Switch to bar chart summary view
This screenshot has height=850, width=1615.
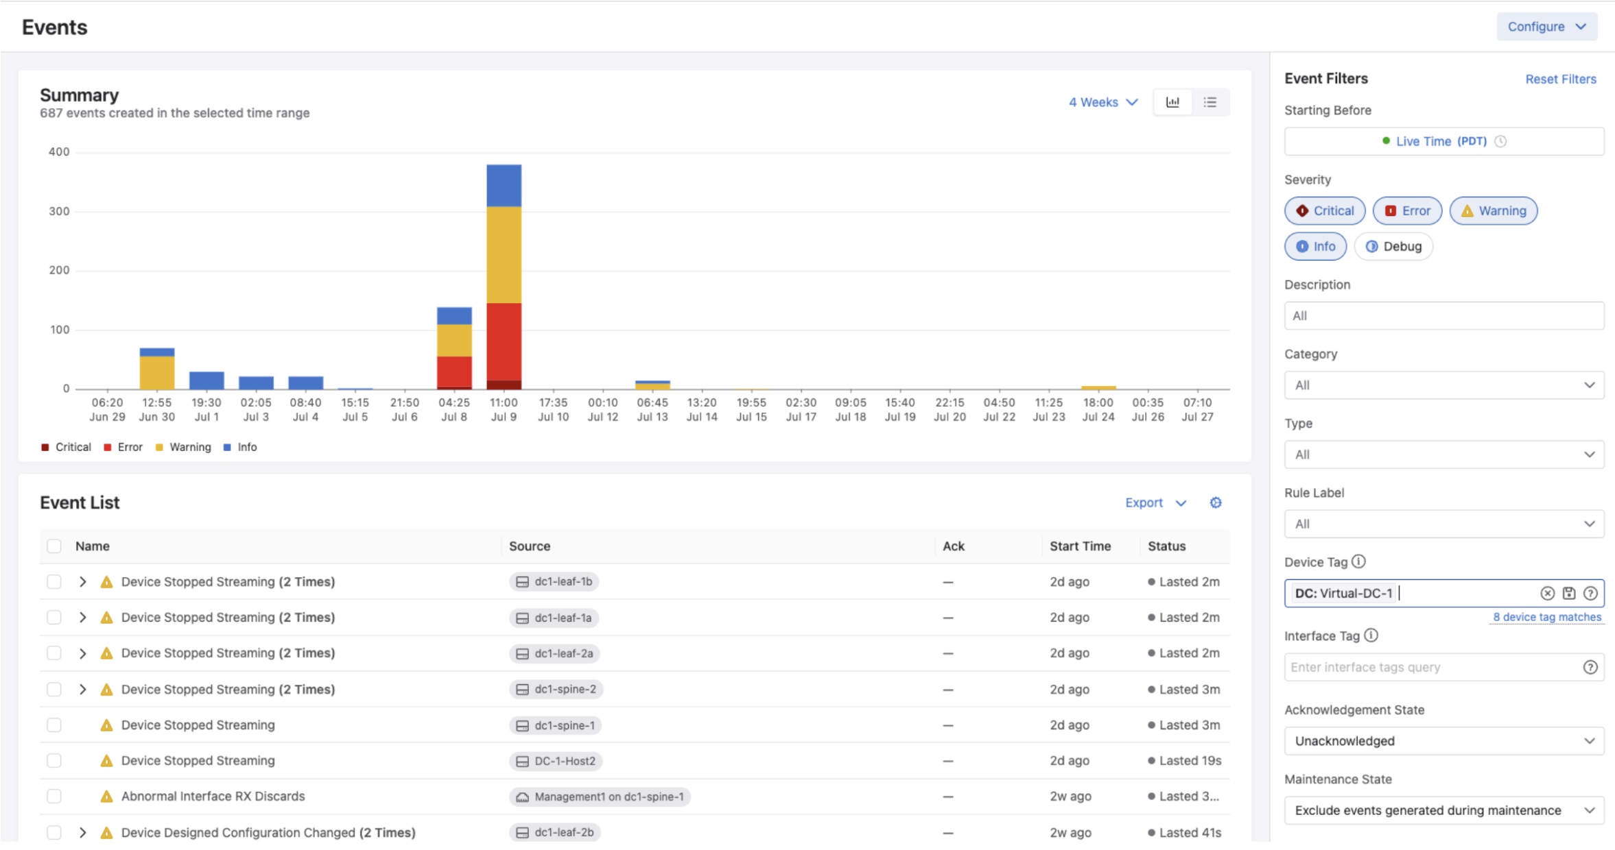pyautogui.click(x=1172, y=102)
